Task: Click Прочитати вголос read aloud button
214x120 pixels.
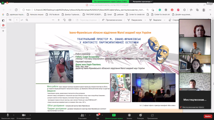Action: (x=112, y=20)
